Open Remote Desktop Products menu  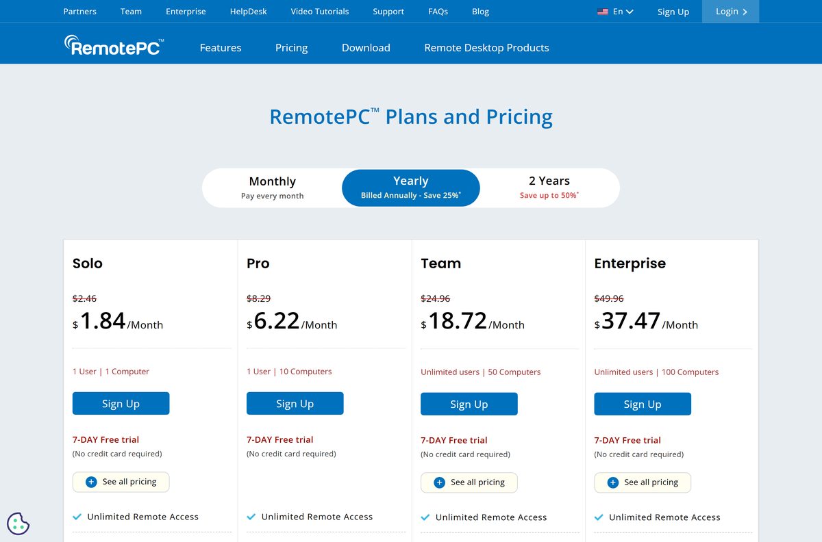coord(487,48)
